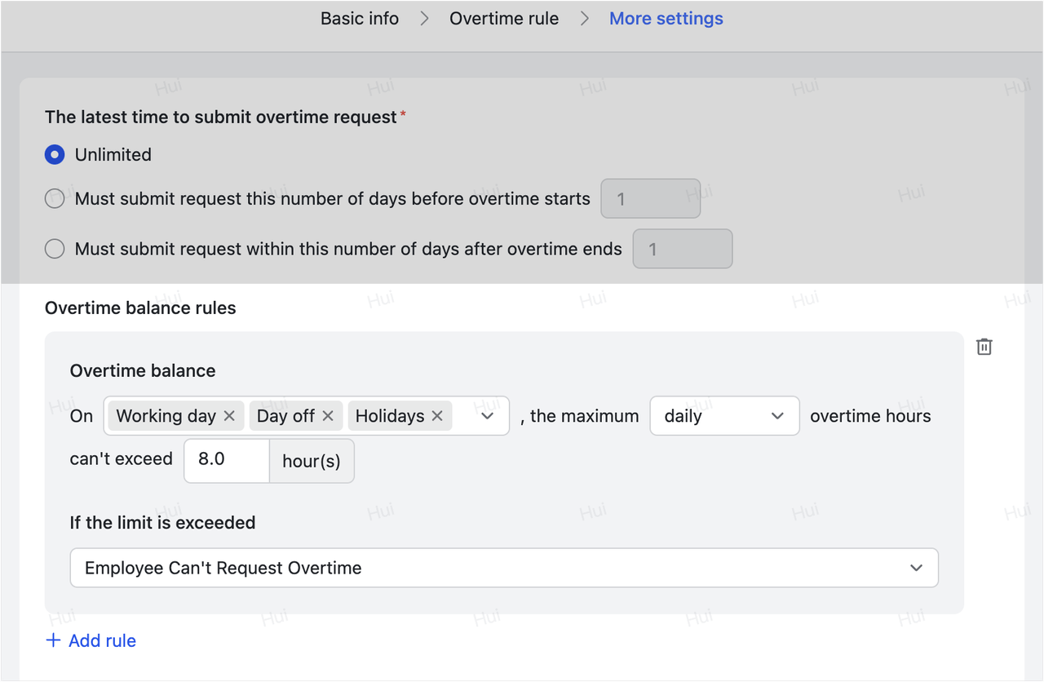Image resolution: width=1044 pixels, height=682 pixels.
Task: Click the days after overtime ends input
Action: click(683, 249)
